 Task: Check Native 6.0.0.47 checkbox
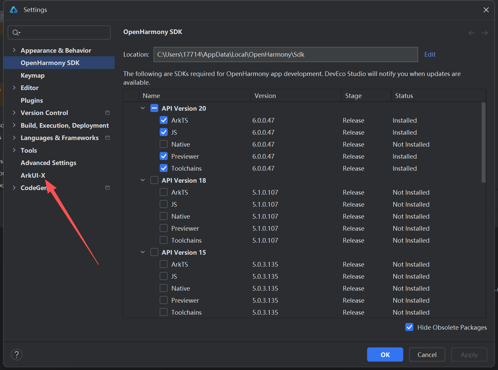(164, 144)
